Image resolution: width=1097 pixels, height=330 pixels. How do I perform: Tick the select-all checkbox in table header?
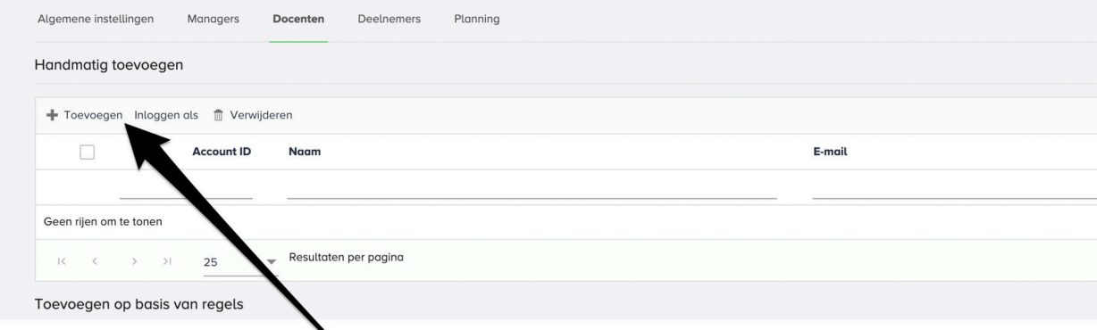(x=87, y=152)
